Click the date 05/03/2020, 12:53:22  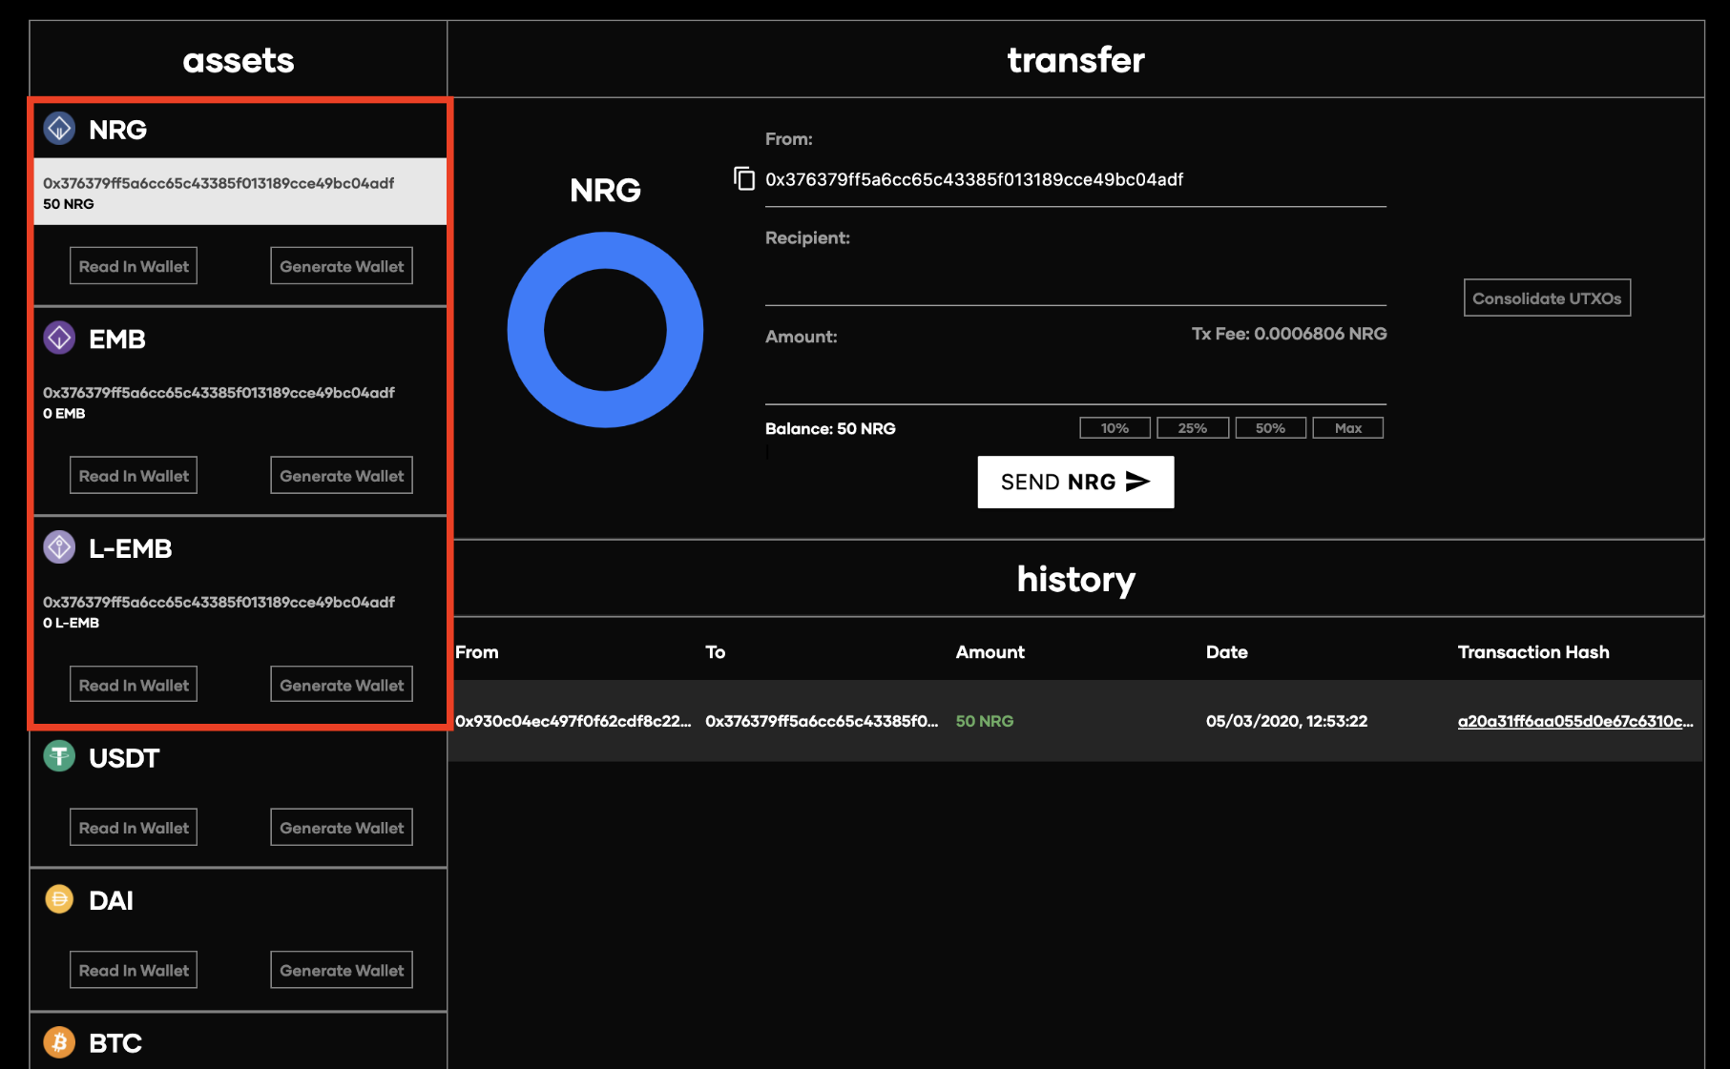[x=1286, y=721]
